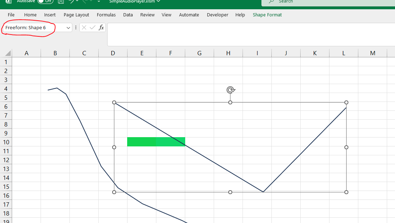Click the Excel app icon

click(9, 1)
